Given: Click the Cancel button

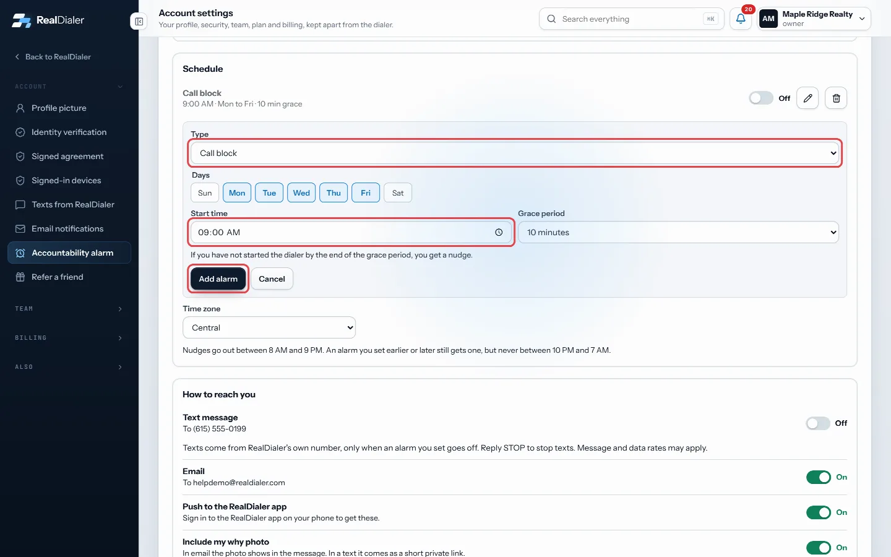Looking at the screenshot, I should tap(272, 278).
